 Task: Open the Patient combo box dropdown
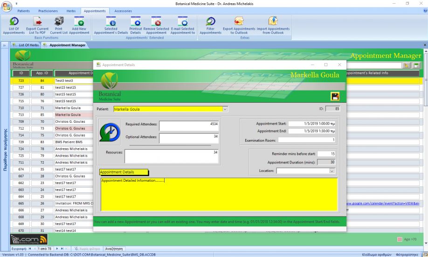click(x=225, y=109)
